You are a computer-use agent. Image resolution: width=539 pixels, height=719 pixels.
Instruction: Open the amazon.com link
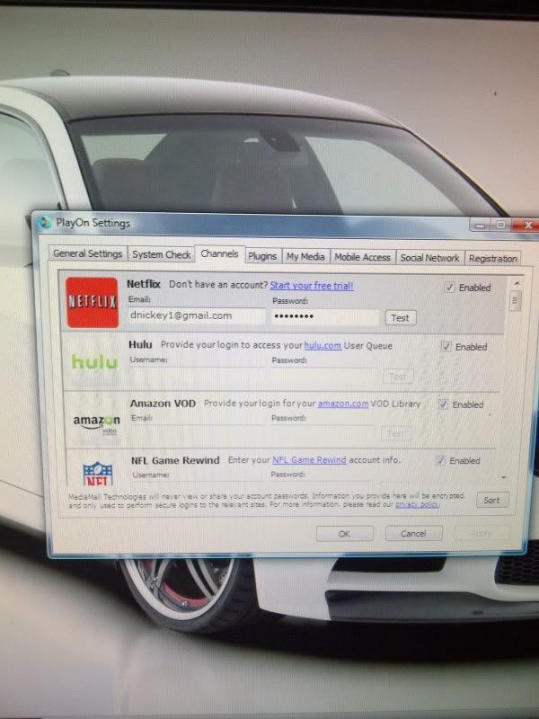click(343, 404)
